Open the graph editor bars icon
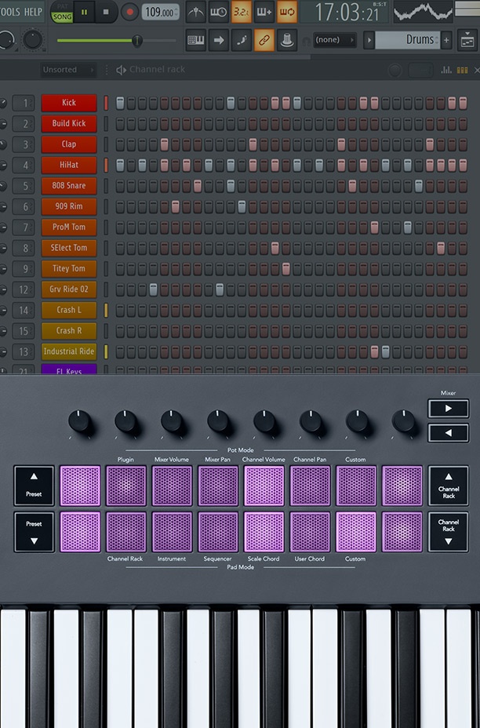The image size is (480, 728). tap(446, 70)
